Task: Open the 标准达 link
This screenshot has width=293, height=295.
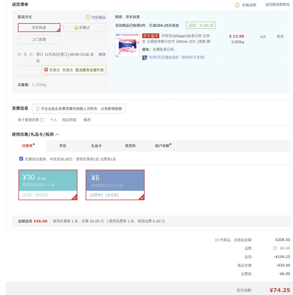Action: pos(67,70)
